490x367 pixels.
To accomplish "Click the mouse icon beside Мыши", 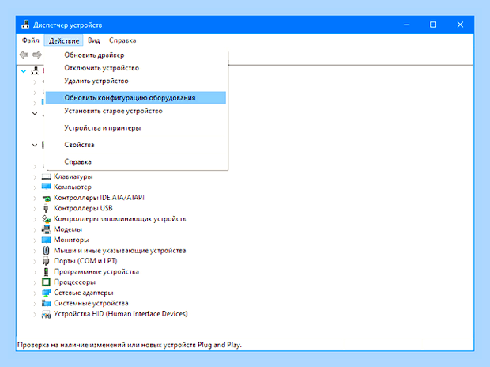I will pyautogui.click(x=46, y=250).
